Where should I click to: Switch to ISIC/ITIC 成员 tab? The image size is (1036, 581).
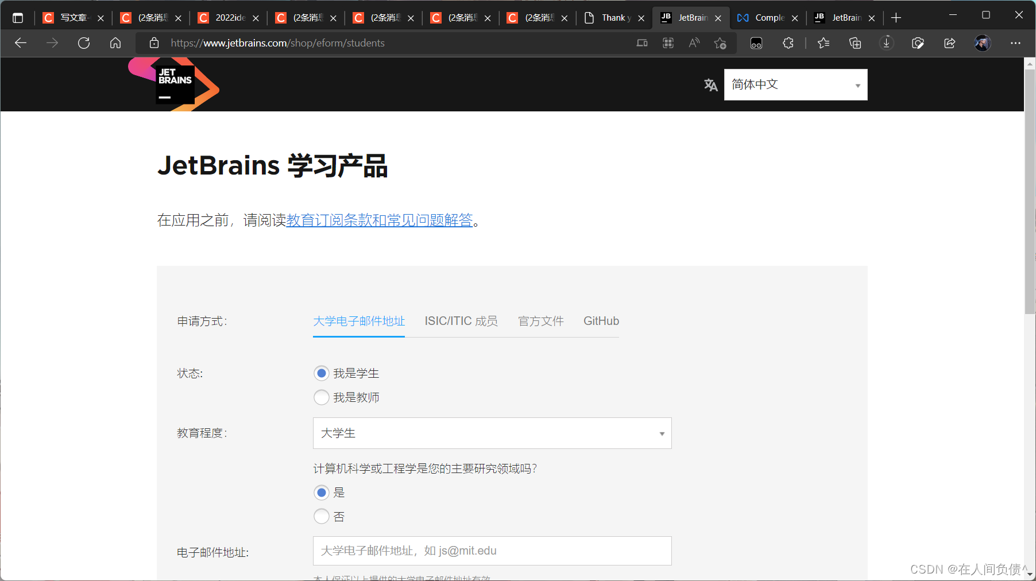click(461, 321)
